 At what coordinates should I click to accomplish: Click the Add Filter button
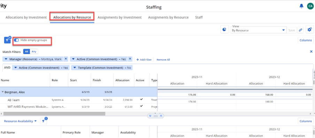coord(144,60)
